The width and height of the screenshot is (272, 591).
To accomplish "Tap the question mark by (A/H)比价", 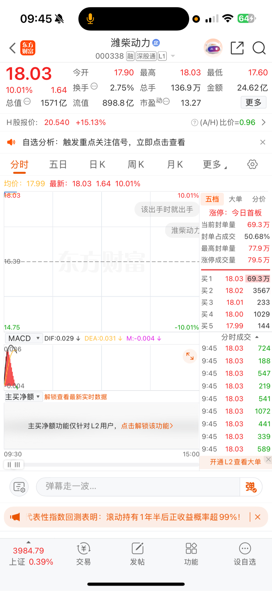I will [194, 122].
